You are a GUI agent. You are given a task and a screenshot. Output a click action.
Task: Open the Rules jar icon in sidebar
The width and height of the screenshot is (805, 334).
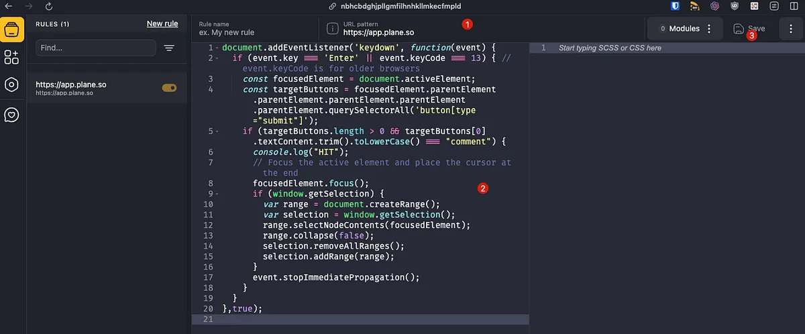pyautogui.click(x=12, y=30)
